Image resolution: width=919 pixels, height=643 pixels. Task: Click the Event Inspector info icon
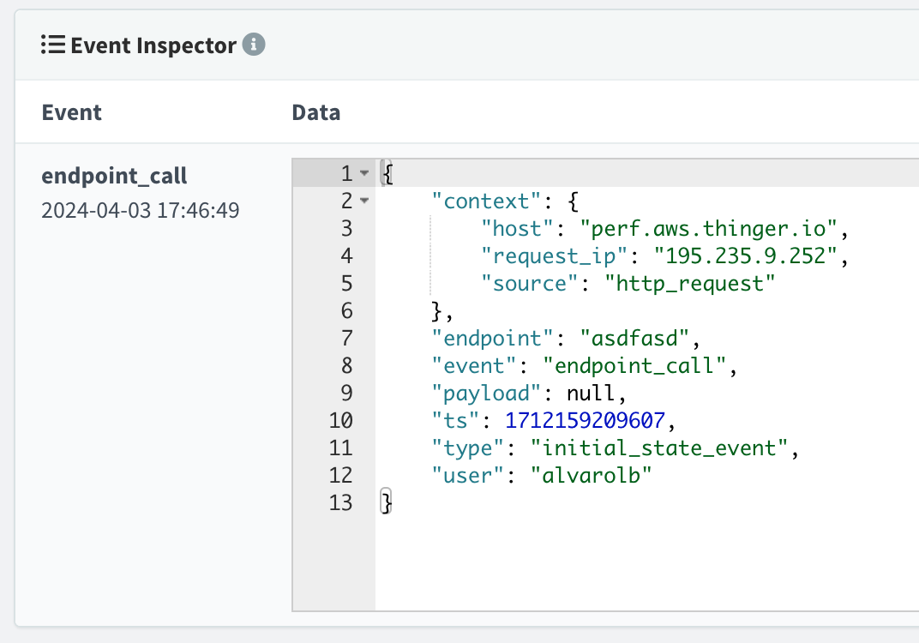pyautogui.click(x=254, y=45)
